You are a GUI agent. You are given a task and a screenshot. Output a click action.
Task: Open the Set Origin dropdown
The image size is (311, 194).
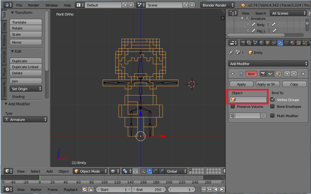click(26, 89)
